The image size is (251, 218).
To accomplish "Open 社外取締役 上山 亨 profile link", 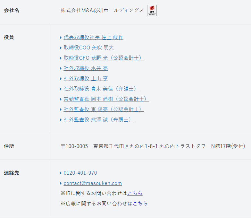I will pos(86,78).
